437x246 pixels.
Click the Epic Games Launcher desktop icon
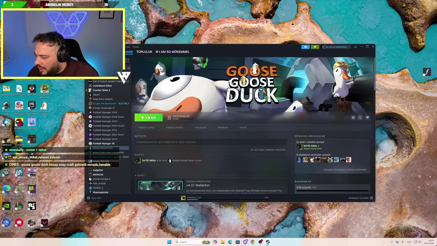pos(32,108)
